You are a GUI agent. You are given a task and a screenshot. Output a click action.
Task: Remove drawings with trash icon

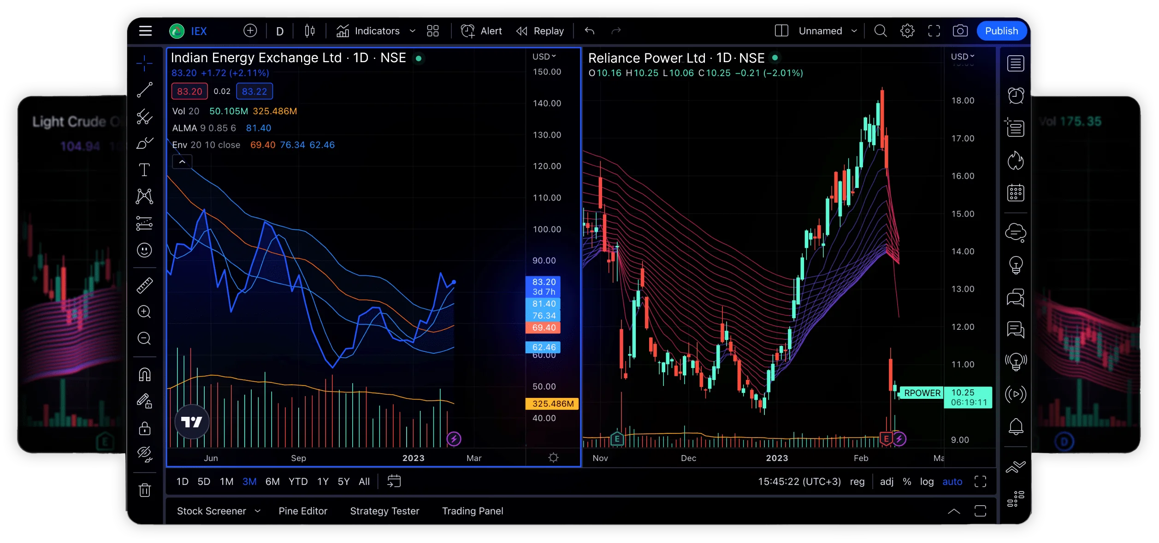pos(145,490)
